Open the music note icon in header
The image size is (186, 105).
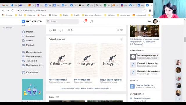92,21
